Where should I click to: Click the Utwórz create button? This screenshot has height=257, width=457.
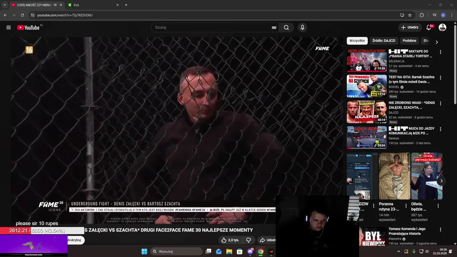pos(410,27)
